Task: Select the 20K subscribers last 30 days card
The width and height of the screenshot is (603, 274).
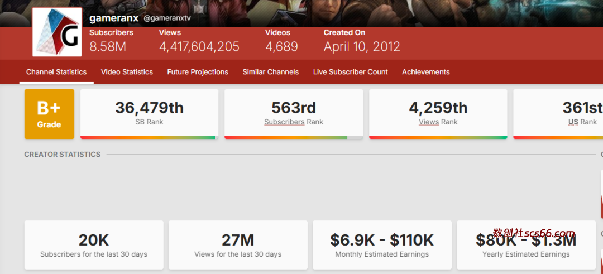Action: click(x=94, y=245)
